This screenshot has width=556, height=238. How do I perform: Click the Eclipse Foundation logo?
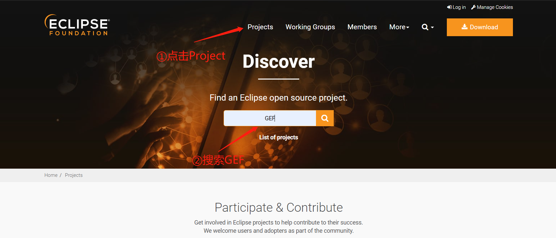coord(77,25)
